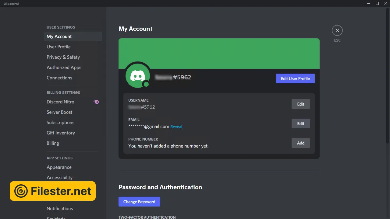The height and width of the screenshot is (219, 390).
Task: Select Connections in sidebar
Action: 59,78
